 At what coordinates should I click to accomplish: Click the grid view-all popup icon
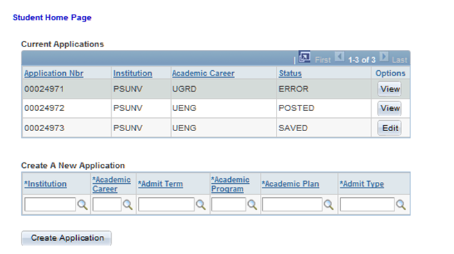pos(304,57)
